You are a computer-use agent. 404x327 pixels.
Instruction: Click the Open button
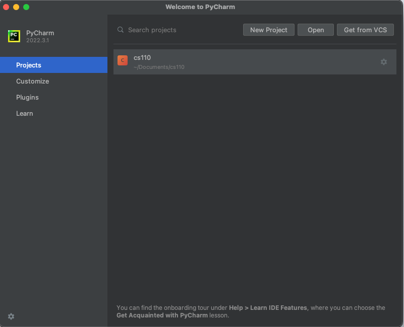pos(315,30)
